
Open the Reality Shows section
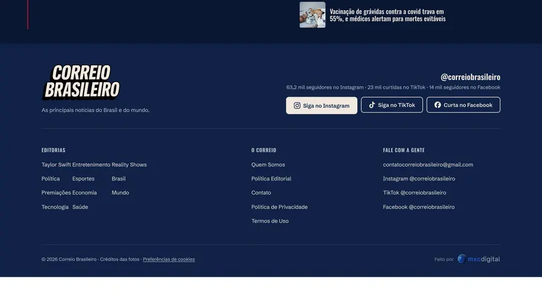[x=129, y=165]
